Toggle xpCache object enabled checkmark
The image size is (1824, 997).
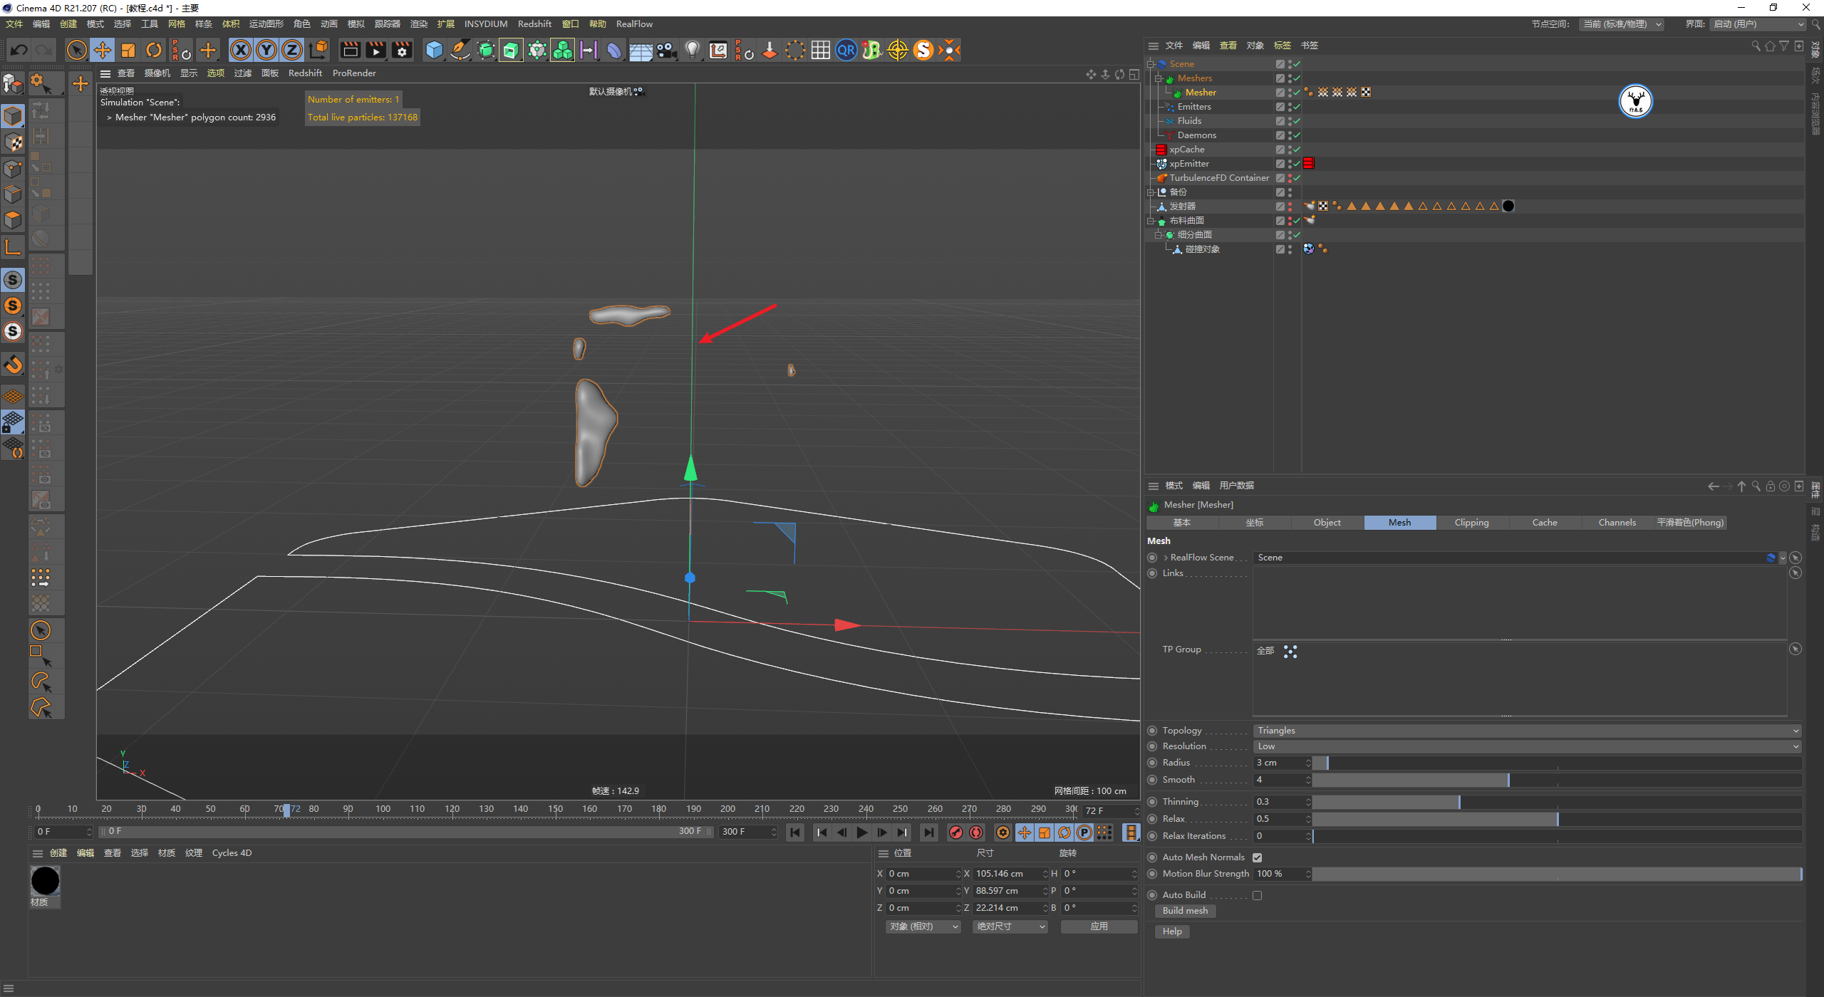1297,150
